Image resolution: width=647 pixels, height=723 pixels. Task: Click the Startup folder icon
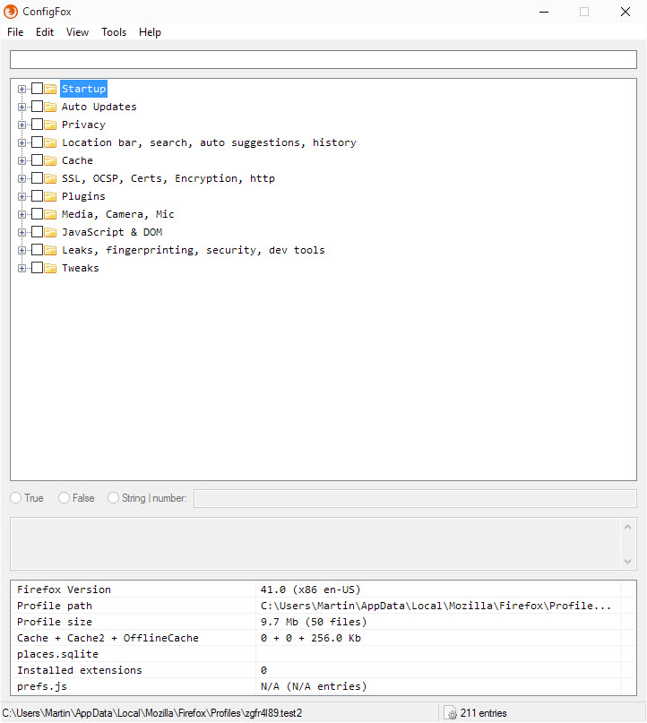pos(50,89)
